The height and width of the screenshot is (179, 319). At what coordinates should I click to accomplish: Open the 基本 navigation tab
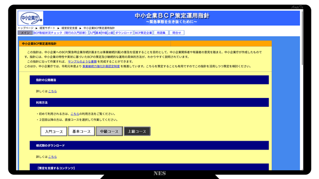(98, 33)
